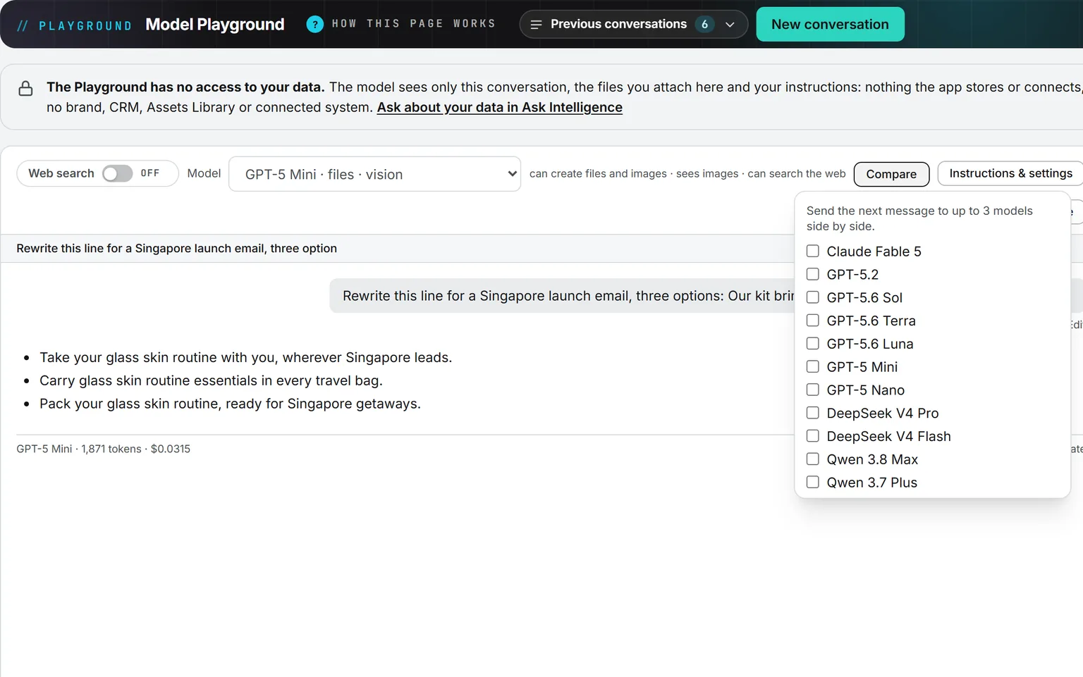The width and height of the screenshot is (1083, 677).
Task: Open the Model dropdown GPT-5 Mini
Action: [x=374, y=174]
